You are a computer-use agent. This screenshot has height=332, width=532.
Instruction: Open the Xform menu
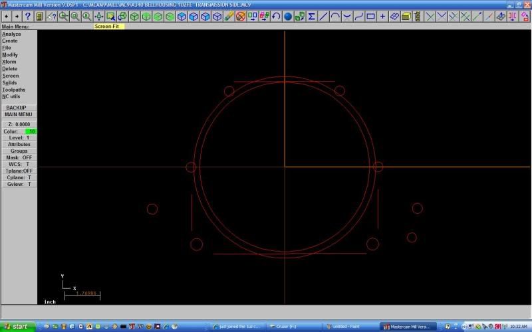pyautogui.click(x=9, y=62)
